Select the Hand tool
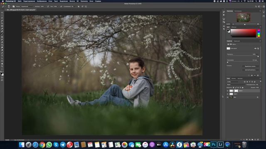Viewport: 266px width, 149px height. tap(2, 63)
